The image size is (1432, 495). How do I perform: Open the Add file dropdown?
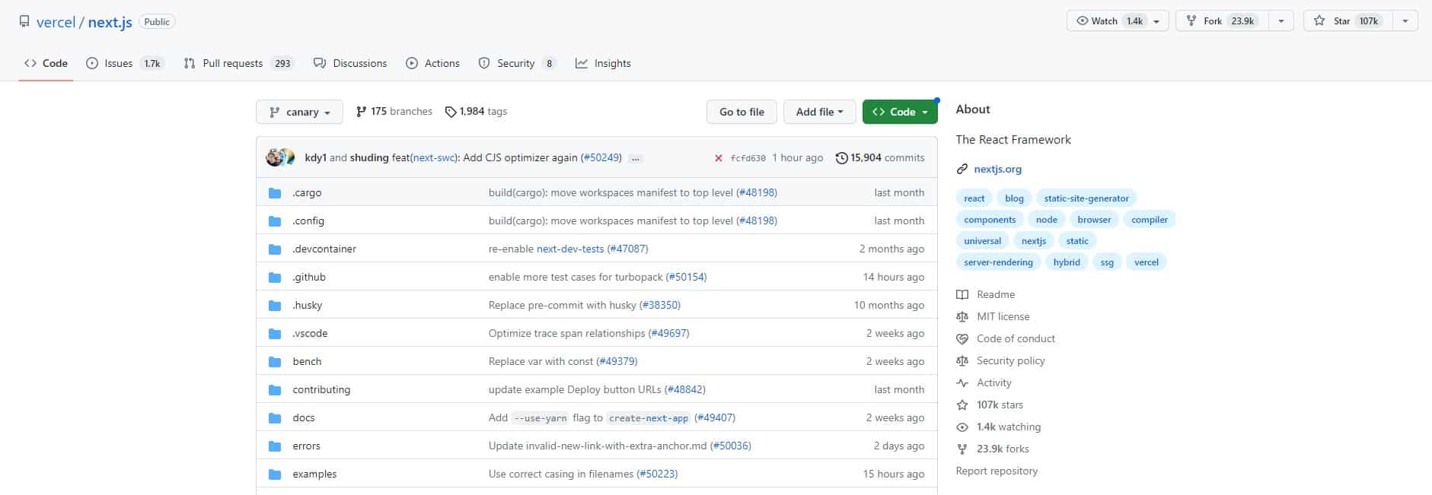tap(820, 112)
